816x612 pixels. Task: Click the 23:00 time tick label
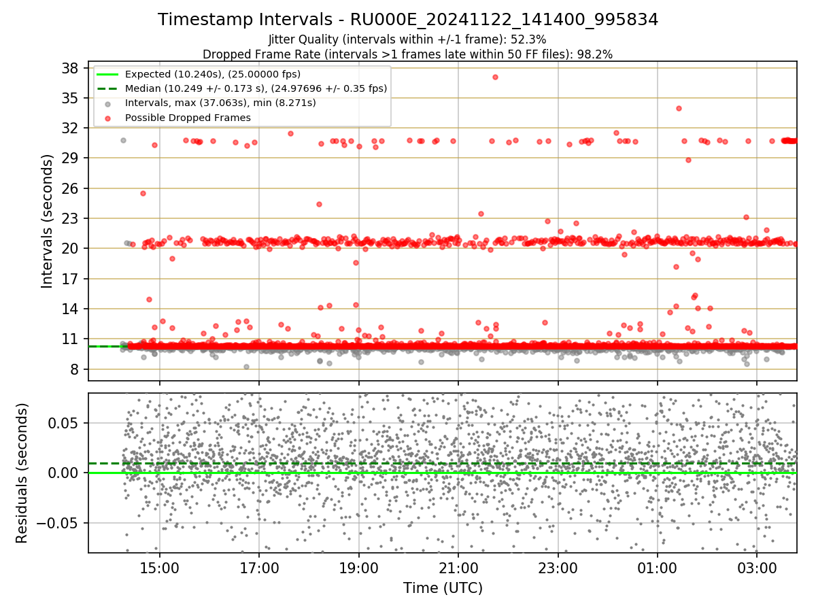point(558,568)
